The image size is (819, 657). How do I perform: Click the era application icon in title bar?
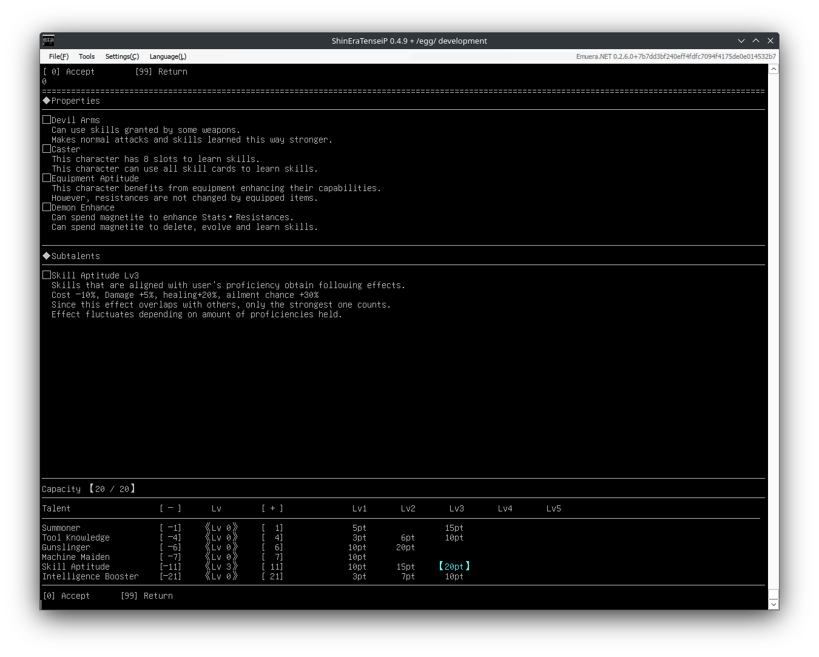click(x=49, y=41)
